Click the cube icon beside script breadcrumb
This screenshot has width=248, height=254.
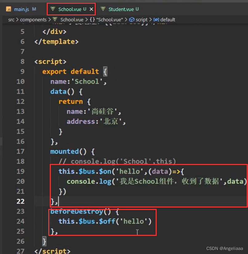click(132, 20)
